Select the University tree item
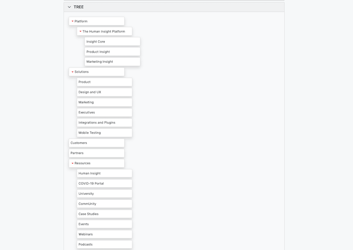This screenshot has height=250, width=353. tap(104, 194)
